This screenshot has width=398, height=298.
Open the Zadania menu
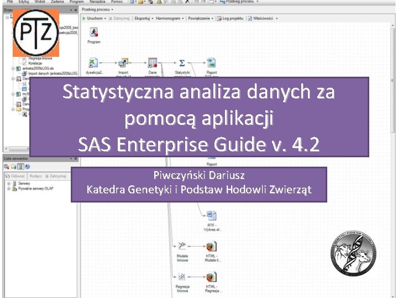(57, 2)
